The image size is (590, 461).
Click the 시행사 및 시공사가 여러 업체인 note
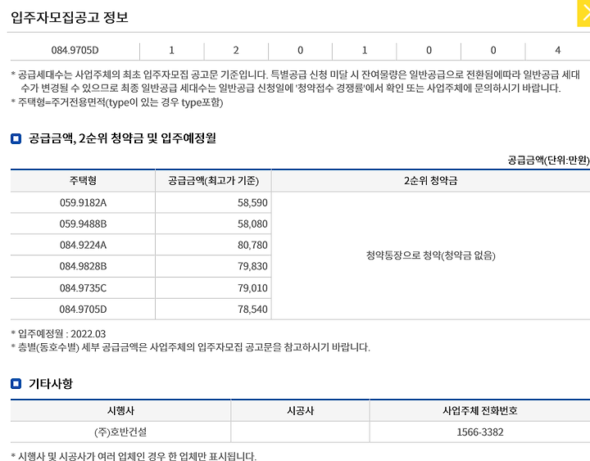pos(134,456)
